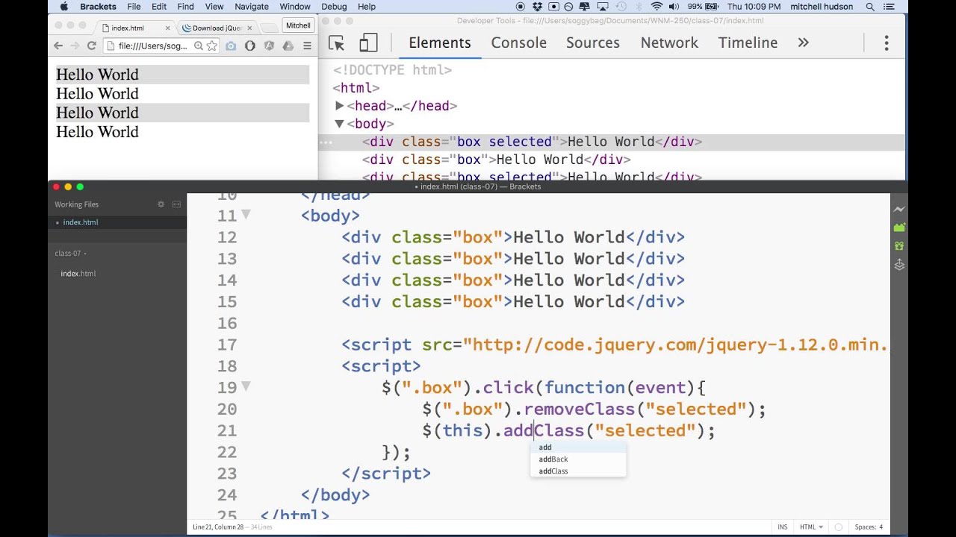Click the Google Drive extension icon
The height and width of the screenshot is (537, 956).
pyautogui.click(x=288, y=45)
